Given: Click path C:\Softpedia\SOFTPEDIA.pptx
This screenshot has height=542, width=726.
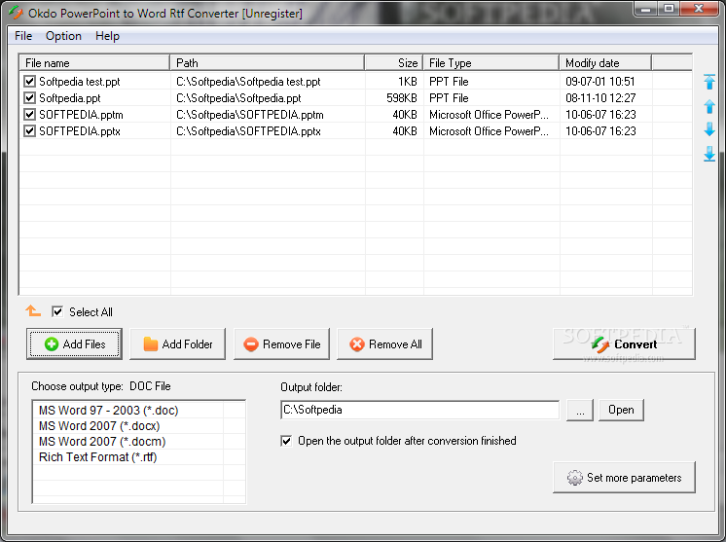Looking at the screenshot, I should coord(248,131).
